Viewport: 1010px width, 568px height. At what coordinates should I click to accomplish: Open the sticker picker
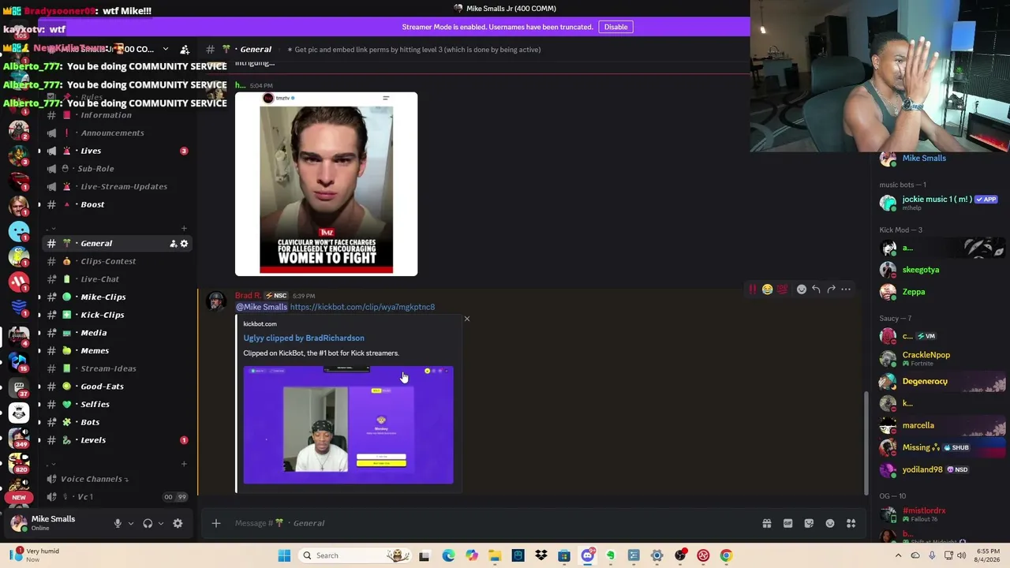[x=809, y=523]
